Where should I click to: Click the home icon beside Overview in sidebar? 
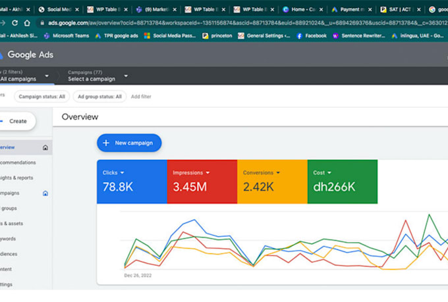click(45, 147)
